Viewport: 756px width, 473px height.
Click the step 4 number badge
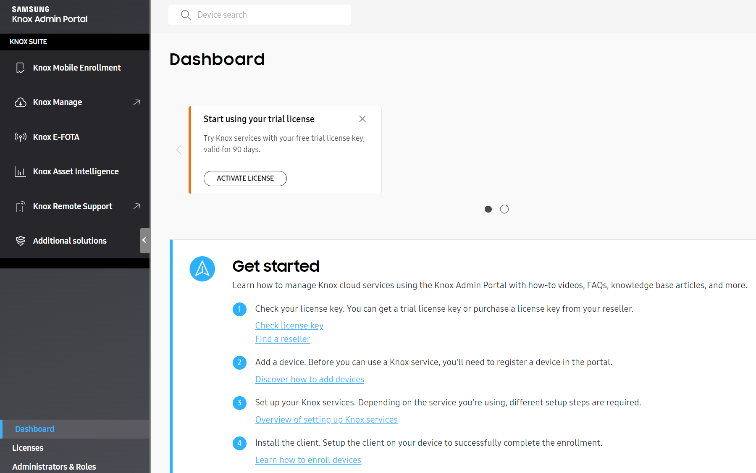pos(239,443)
